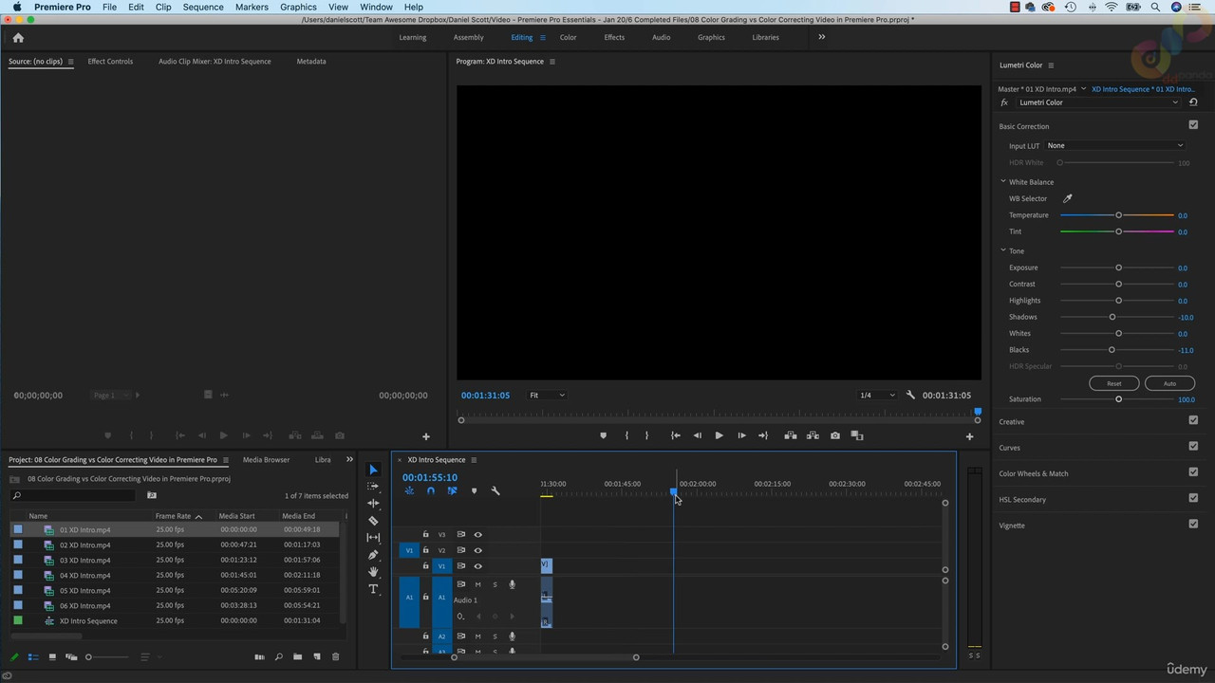Select the Razor tool
1215x683 pixels.
click(x=373, y=520)
